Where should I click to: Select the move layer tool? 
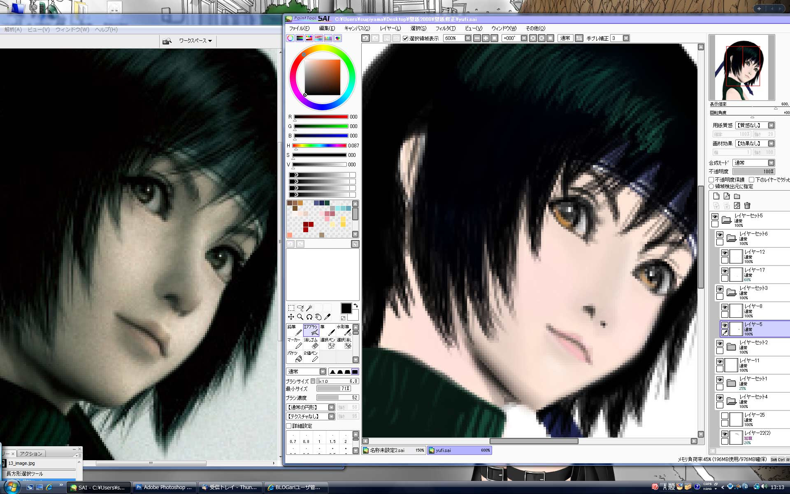tap(291, 317)
